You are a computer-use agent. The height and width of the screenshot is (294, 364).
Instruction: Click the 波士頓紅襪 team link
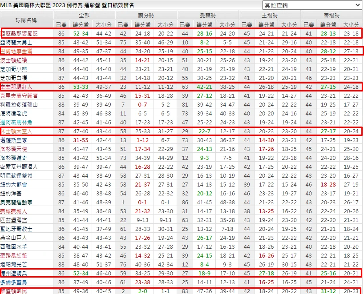(13, 60)
